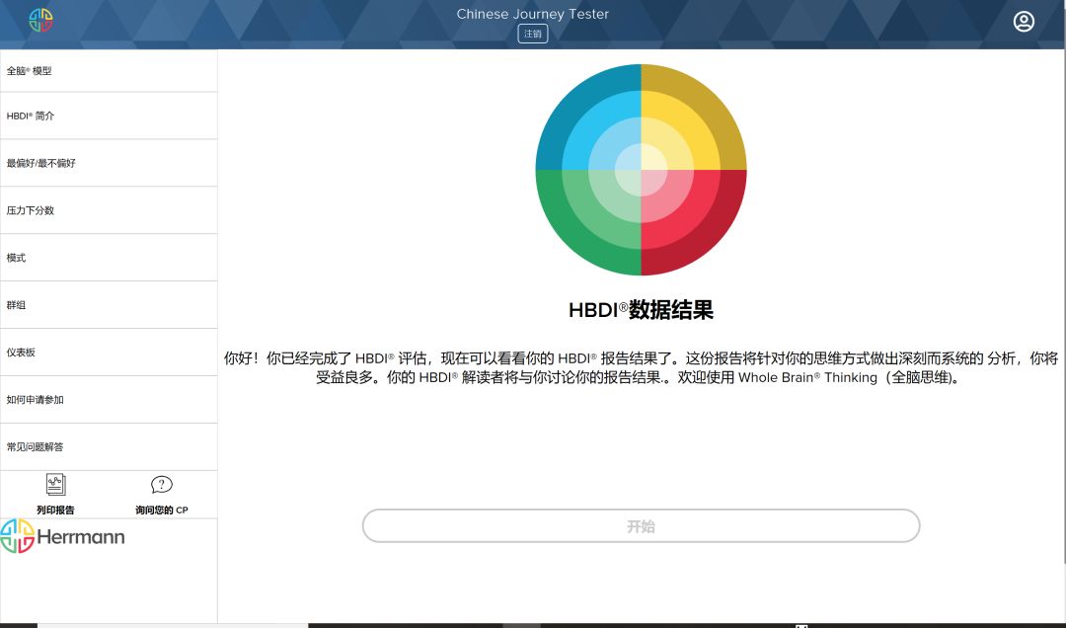Open the user profile icon
Screen dimensions: 1066x628
point(1024,22)
